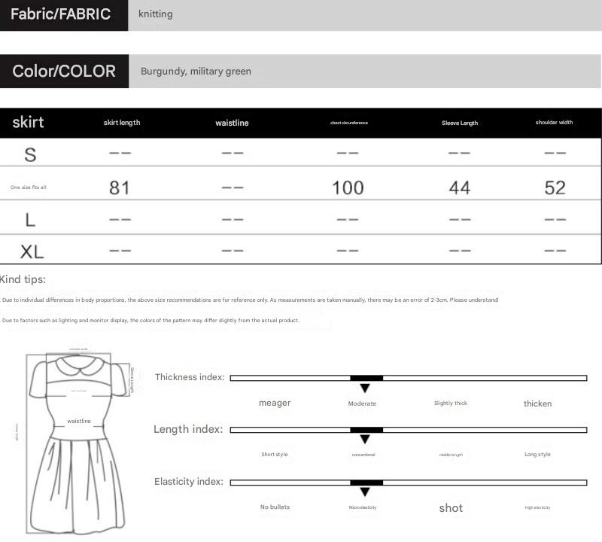Viewport: 602px width, 542px height.
Task: Click the chest circumference value 100
Action: [348, 187]
